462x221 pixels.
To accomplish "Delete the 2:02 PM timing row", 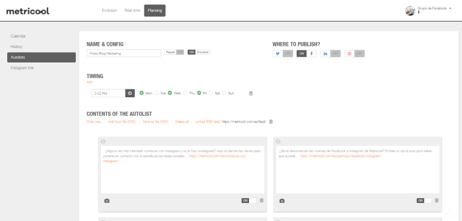I will click(251, 93).
